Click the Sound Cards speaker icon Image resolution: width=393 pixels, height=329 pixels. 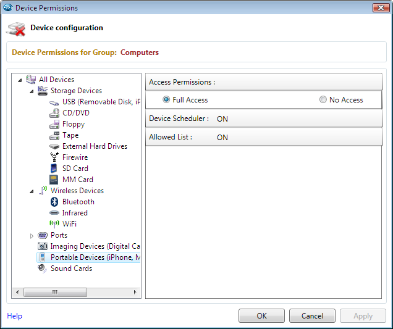click(x=42, y=269)
